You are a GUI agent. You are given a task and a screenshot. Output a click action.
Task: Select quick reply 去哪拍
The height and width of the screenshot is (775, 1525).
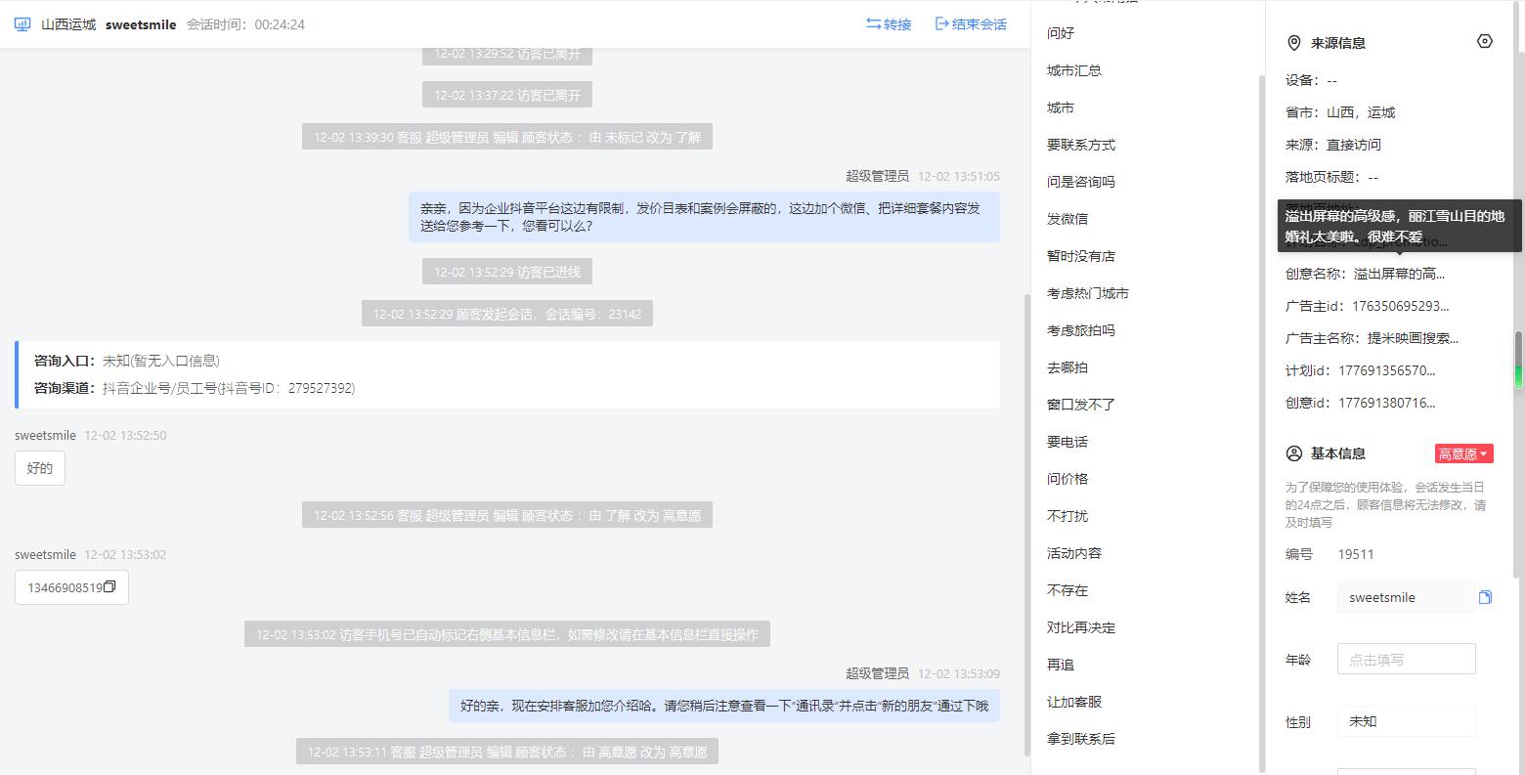click(x=1067, y=367)
